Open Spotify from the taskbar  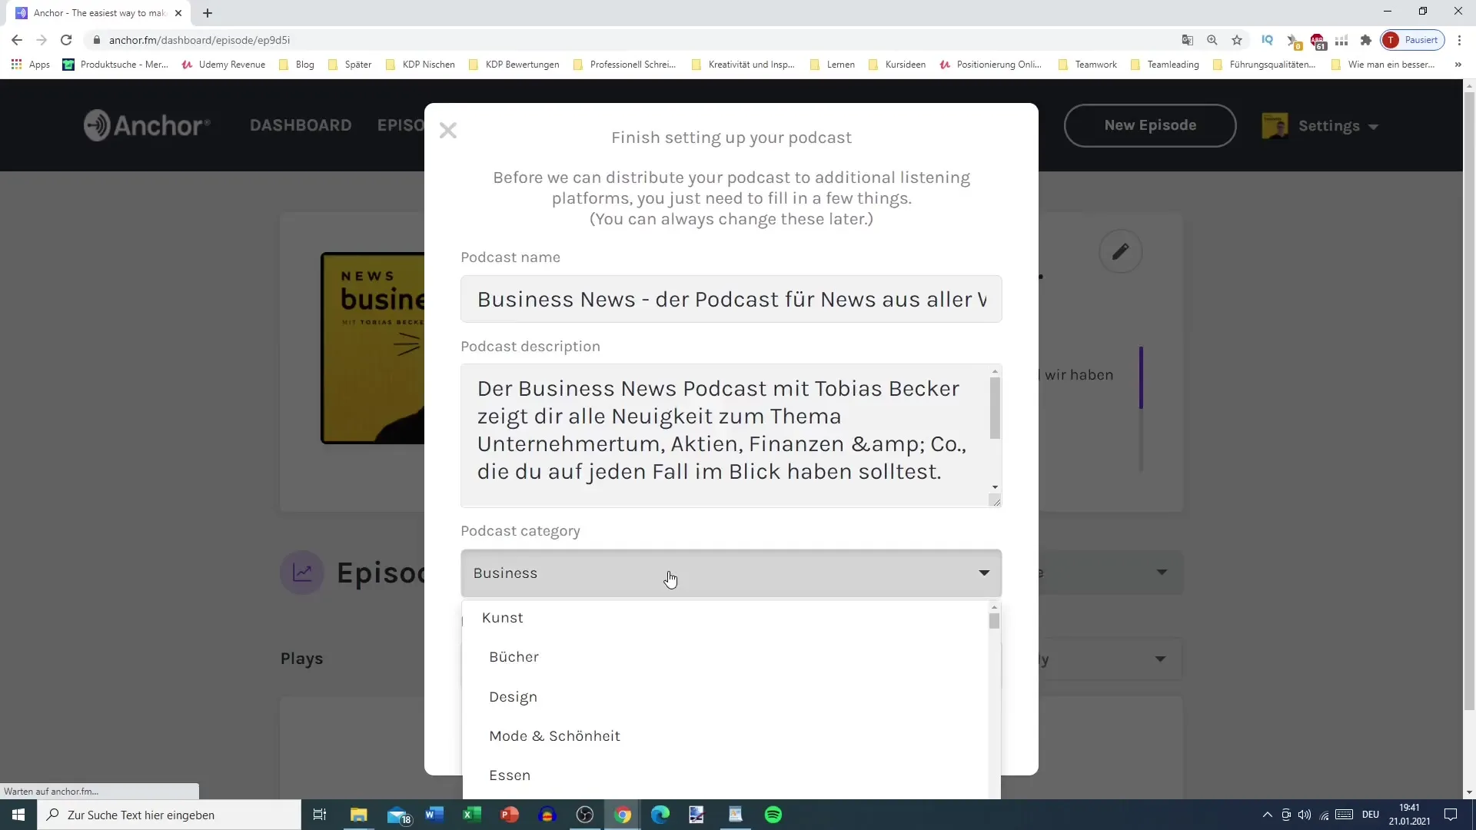[x=773, y=815]
